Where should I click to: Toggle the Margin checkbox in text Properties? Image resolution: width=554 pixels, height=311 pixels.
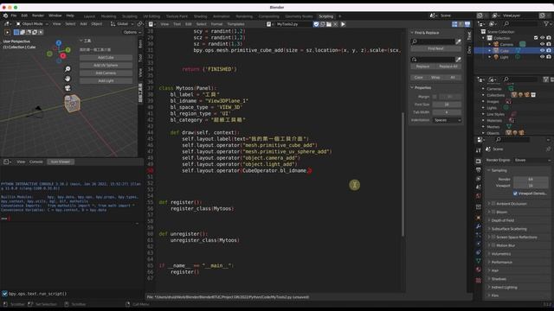[435, 97]
